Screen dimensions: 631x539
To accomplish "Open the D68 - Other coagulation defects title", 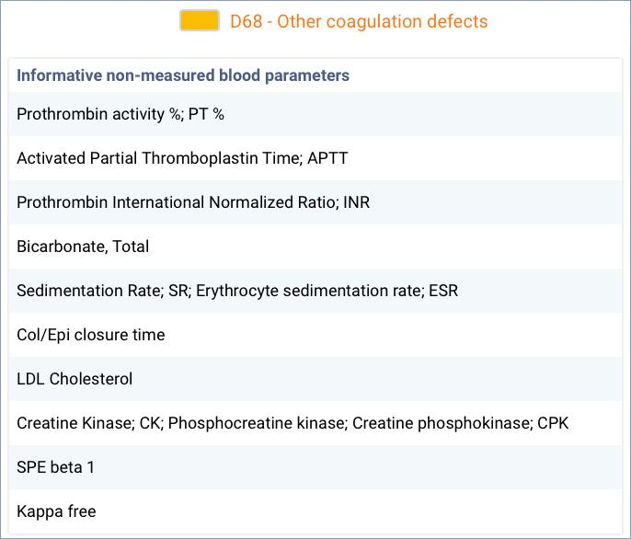I will tap(359, 21).
